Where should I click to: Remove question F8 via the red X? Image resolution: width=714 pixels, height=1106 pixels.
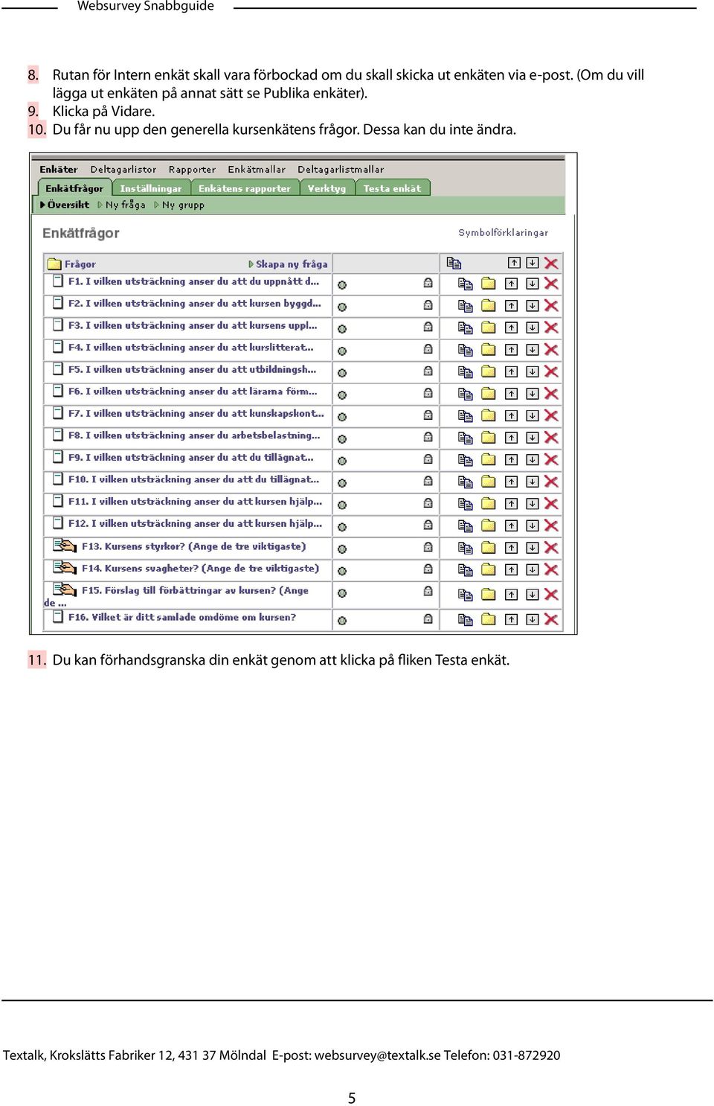pyautogui.click(x=551, y=438)
